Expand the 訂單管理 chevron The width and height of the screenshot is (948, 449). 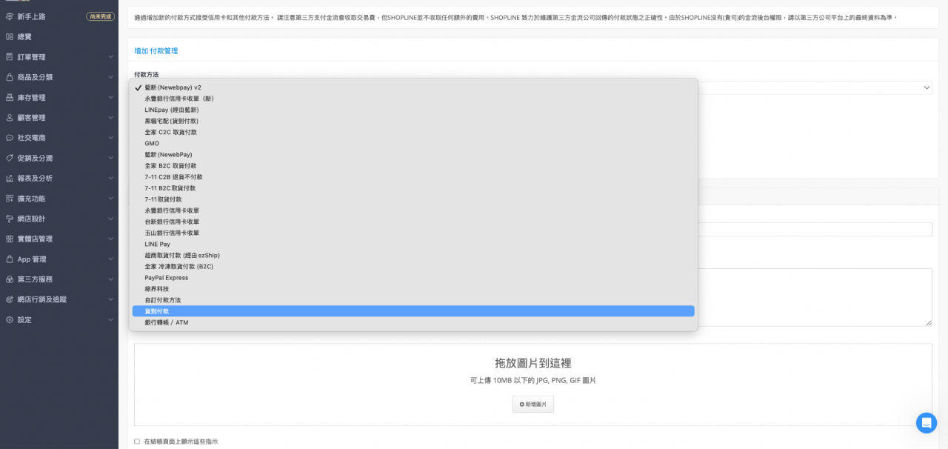pyautogui.click(x=110, y=57)
